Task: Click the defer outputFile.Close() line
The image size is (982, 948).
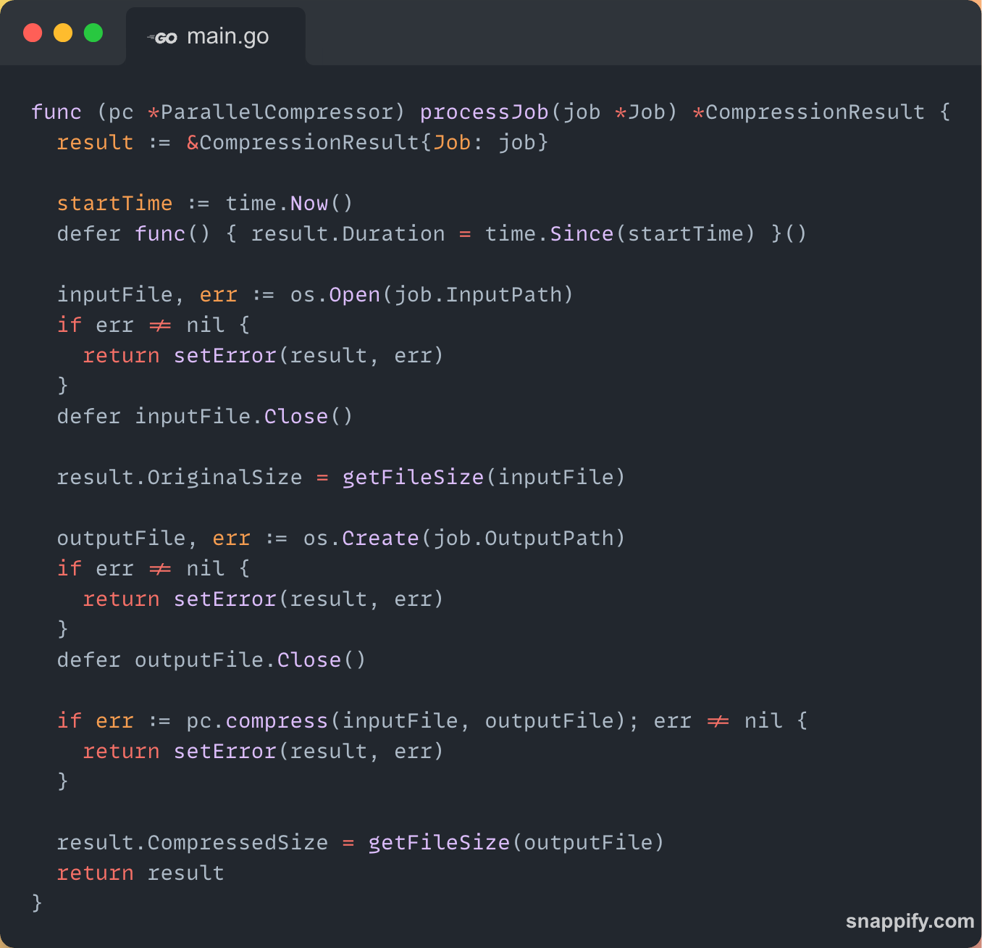Action: tap(211, 660)
